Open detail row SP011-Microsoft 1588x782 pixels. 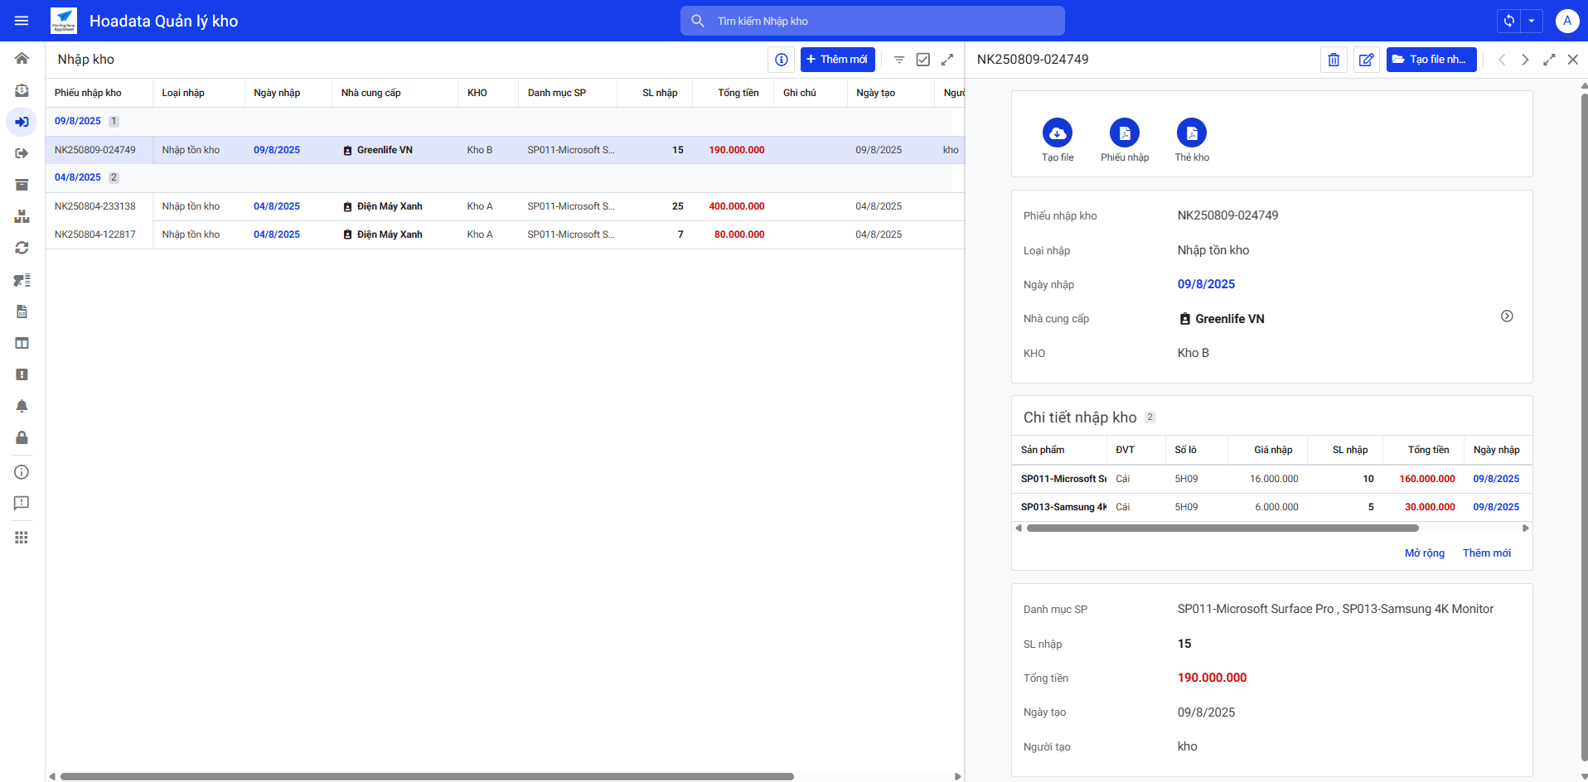tap(1271, 479)
